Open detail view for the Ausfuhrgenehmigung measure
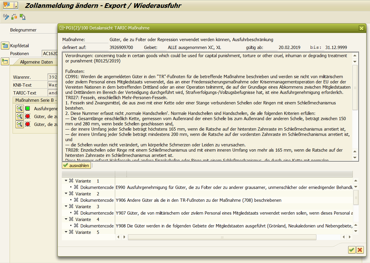Image resolution: width=370 pixels, height=263 pixels. click(x=20, y=108)
